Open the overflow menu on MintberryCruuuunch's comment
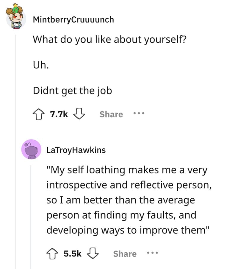Screen dimensions: 238x269 (x=138, y=113)
